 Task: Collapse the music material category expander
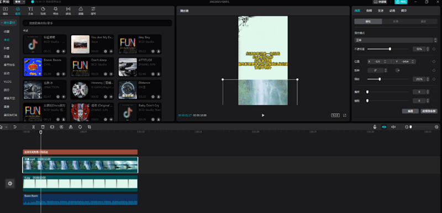click(3, 23)
